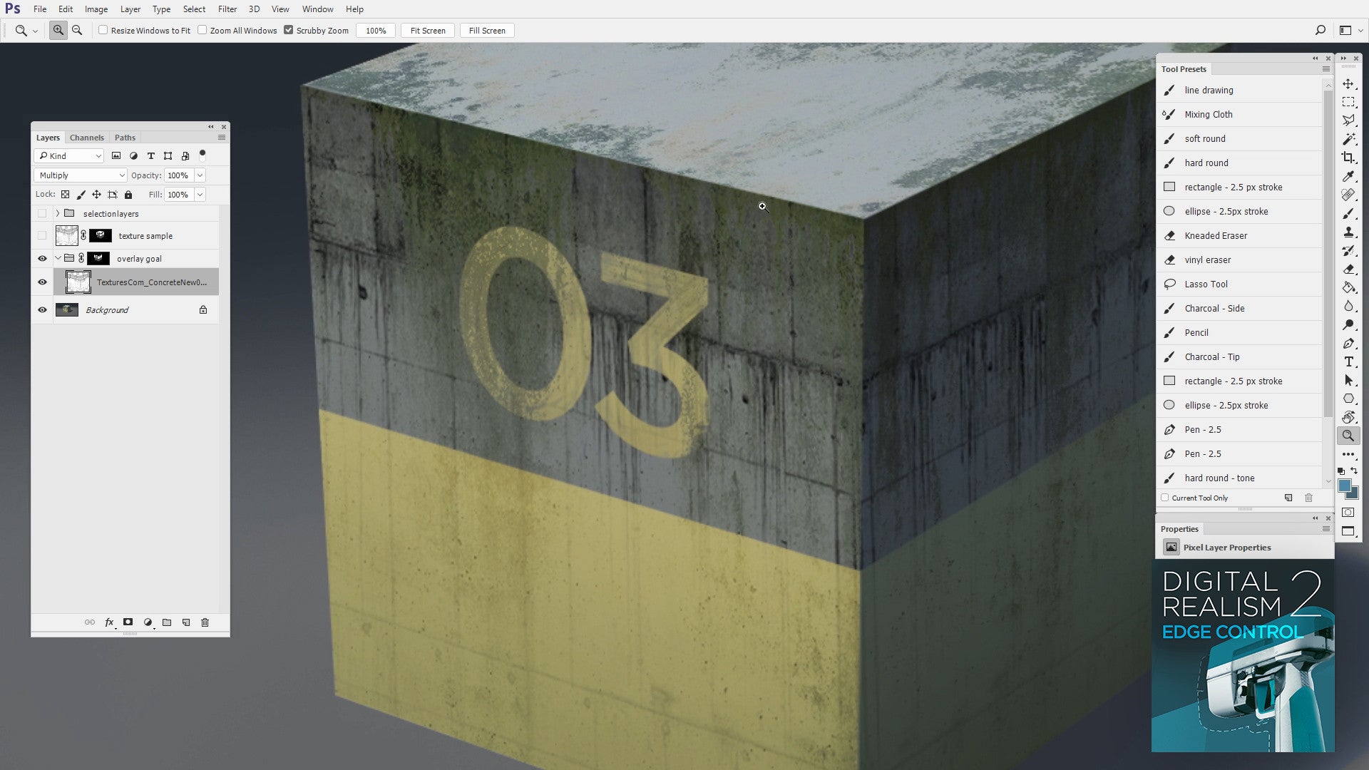Enable the Resize Windows to Fit checkbox
Image resolution: width=1369 pixels, height=770 pixels.
coord(103,31)
